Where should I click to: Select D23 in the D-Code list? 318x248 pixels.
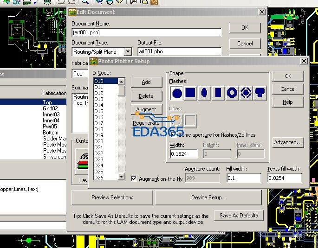[106, 159]
